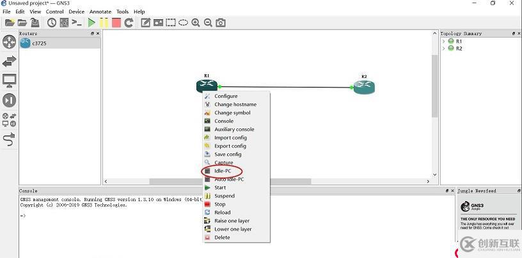Viewport: 522px width, 258px height.
Task: Choose Auxiliary console from context menu
Action: pos(236,130)
